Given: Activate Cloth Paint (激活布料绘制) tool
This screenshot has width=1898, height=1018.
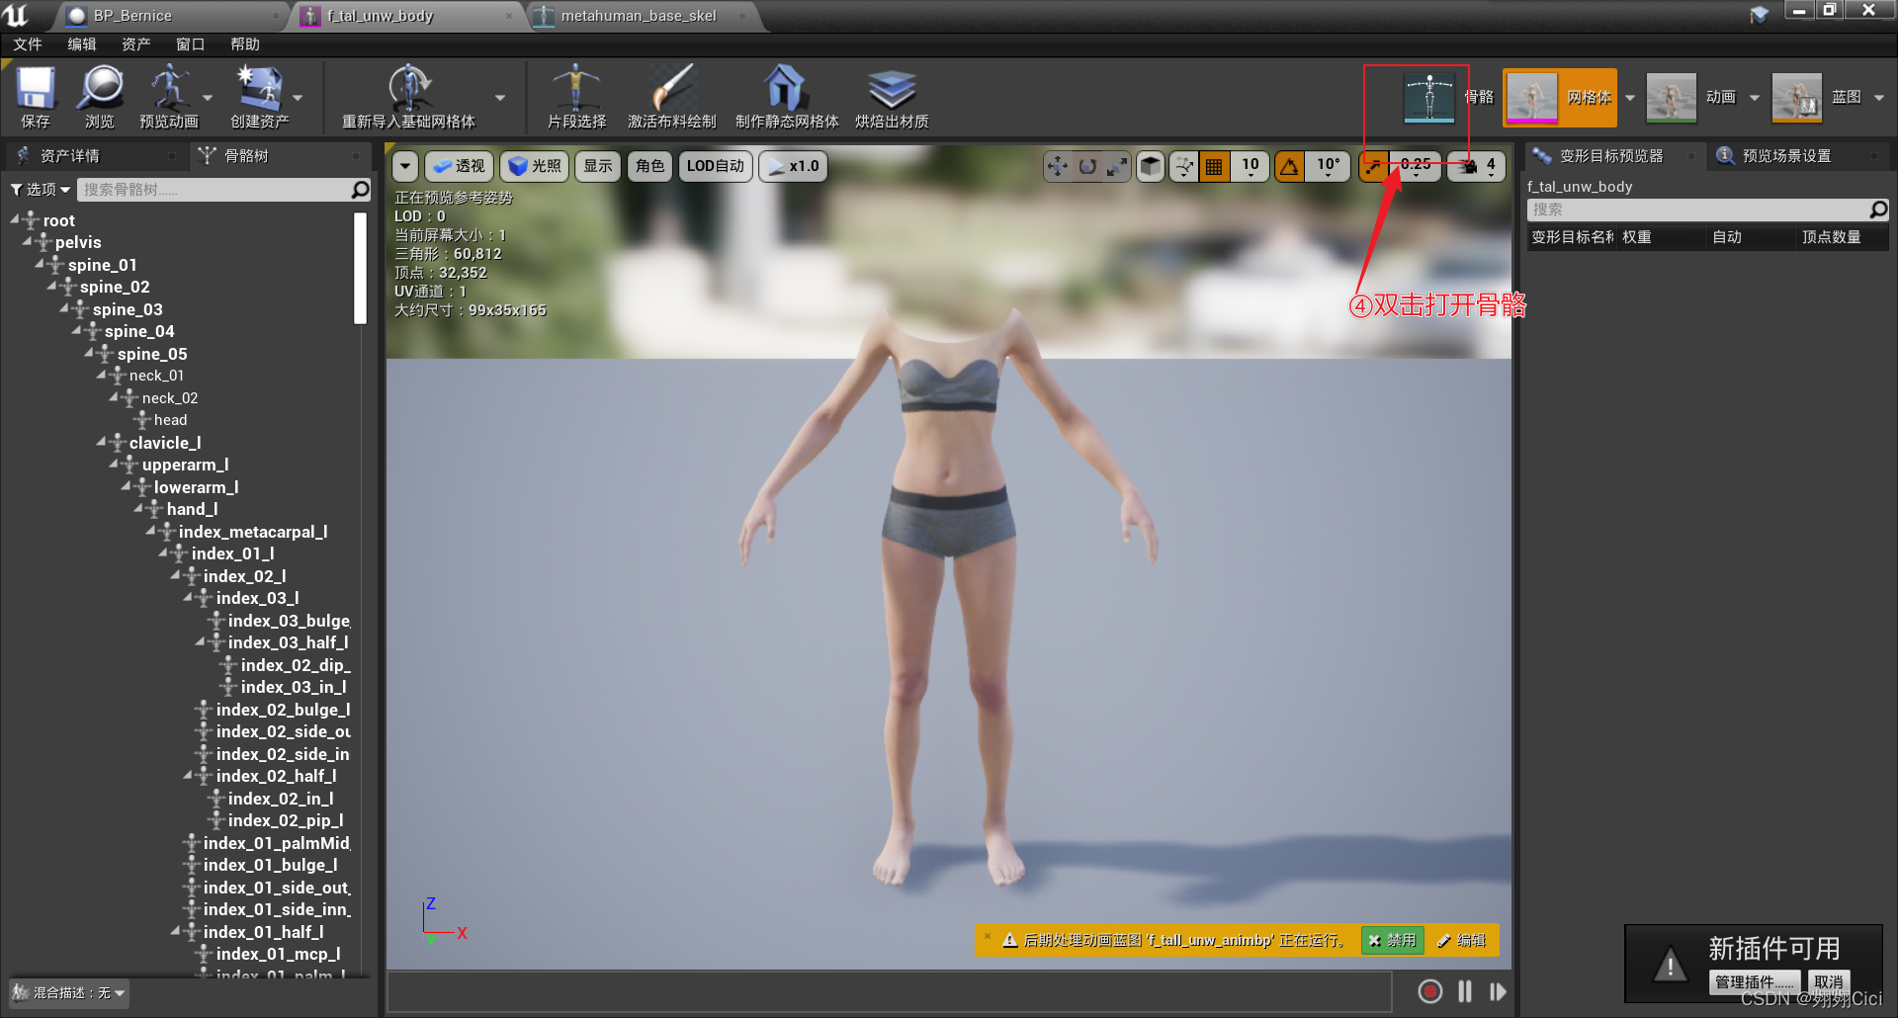Looking at the screenshot, I should pyautogui.click(x=672, y=97).
